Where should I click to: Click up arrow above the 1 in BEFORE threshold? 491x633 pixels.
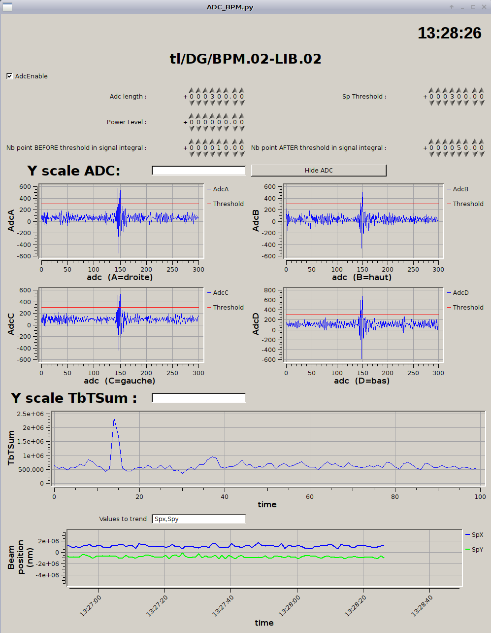click(220, 141)
